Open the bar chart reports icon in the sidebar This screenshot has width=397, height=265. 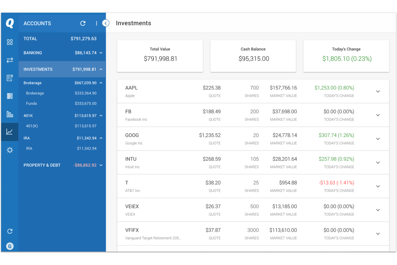(10, 114)
